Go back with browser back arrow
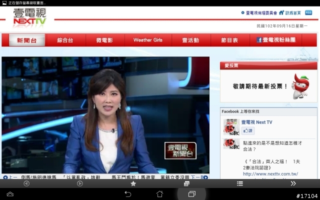This screenshot has height=200, width=320. (x=26, y=183)
